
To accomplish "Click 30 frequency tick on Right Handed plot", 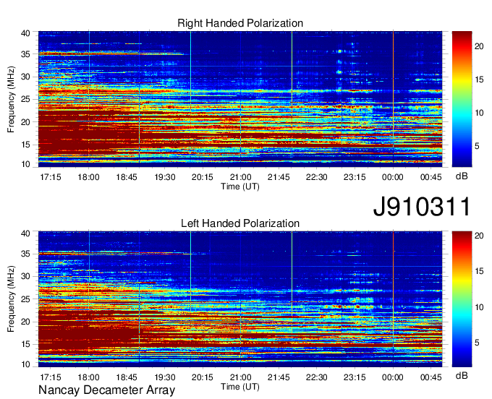I will pos(26,77).
